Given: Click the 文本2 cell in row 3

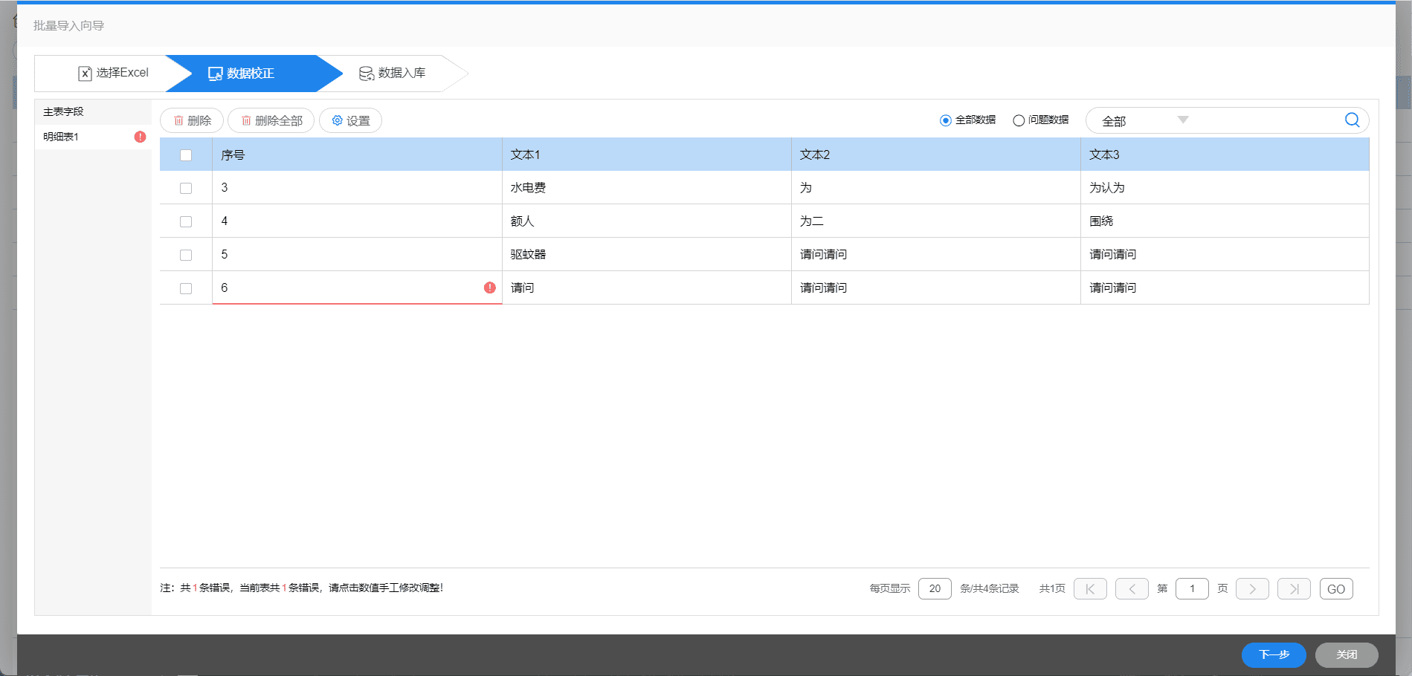Looking at the screenshot, I should [x=935, y=188].
